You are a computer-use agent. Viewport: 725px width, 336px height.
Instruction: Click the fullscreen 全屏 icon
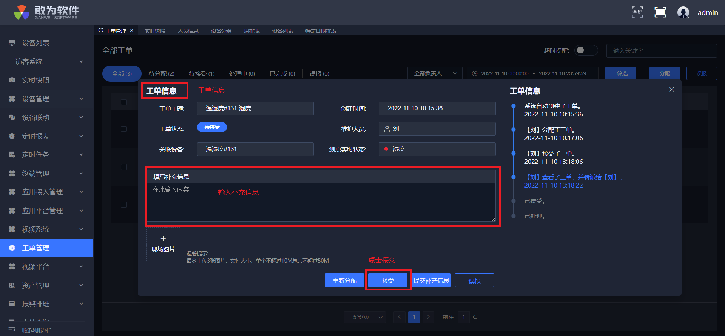pyautogui.click(x=637, y=12)
